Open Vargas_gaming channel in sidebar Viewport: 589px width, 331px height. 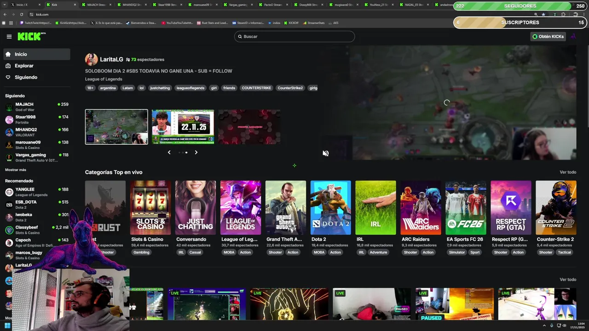(37, 158)
